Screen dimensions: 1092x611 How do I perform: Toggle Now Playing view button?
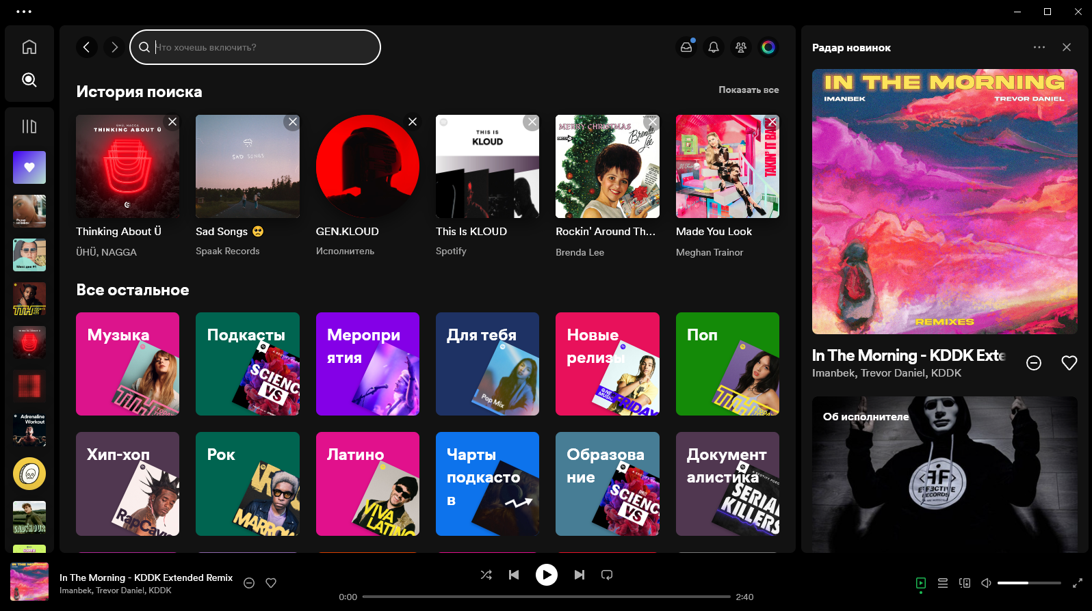921,583
